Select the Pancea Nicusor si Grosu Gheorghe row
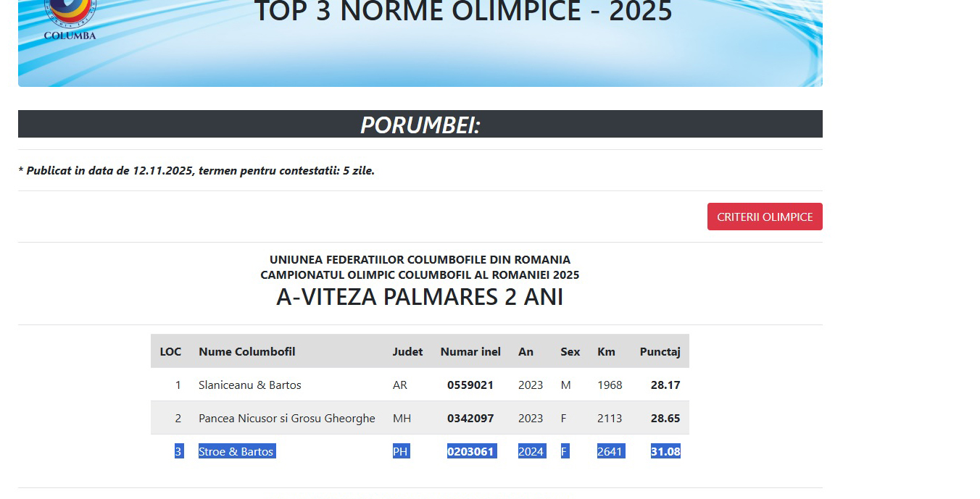Image resolution: width=980 pixels, height=499 pixels. [286, 418]
